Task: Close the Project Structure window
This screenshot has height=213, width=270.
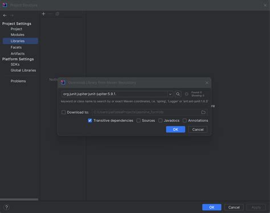Action: [x=265, y=5]
